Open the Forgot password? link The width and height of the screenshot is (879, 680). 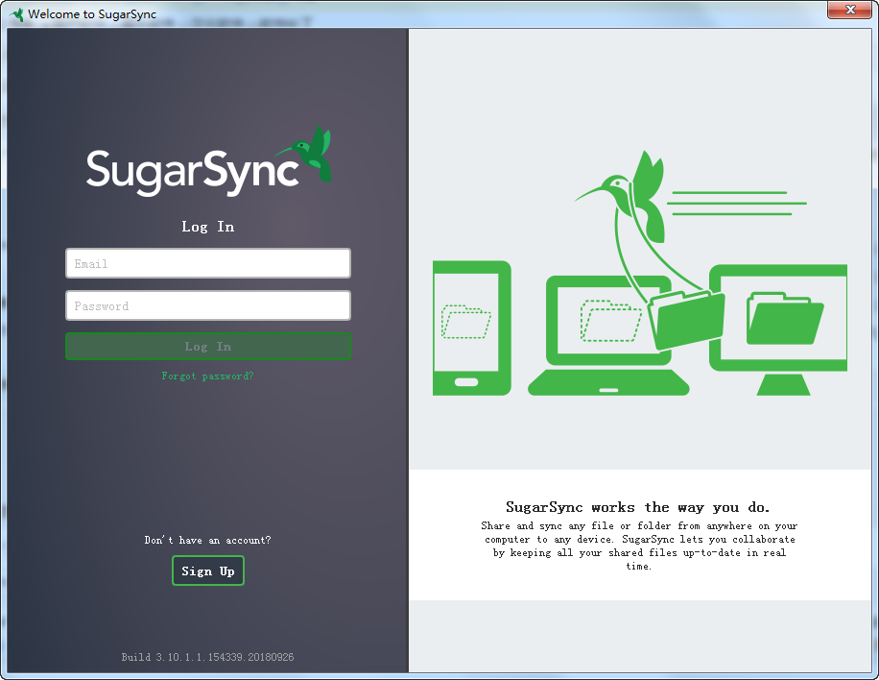pos(207,376)
